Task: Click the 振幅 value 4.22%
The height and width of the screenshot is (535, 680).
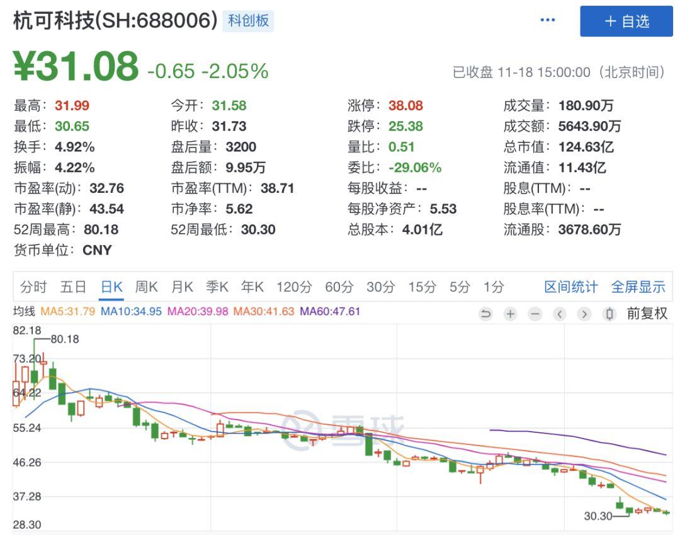Action: coord(74,168)
